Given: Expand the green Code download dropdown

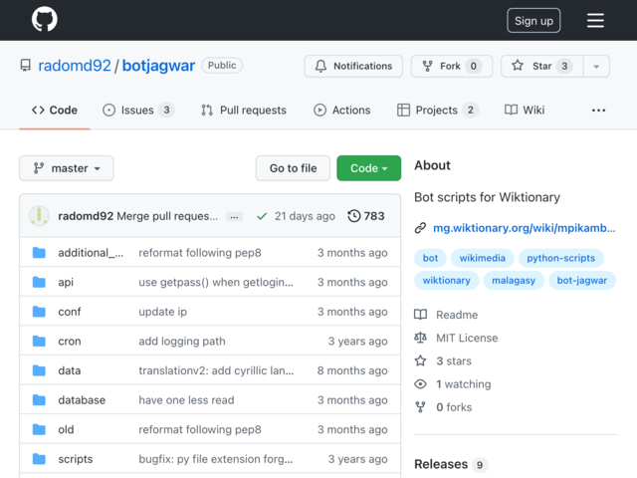Looking at the screenshot, I should [369, 168].
